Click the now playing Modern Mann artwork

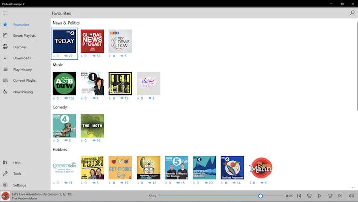pyautogui.click(x=5, y=196)
